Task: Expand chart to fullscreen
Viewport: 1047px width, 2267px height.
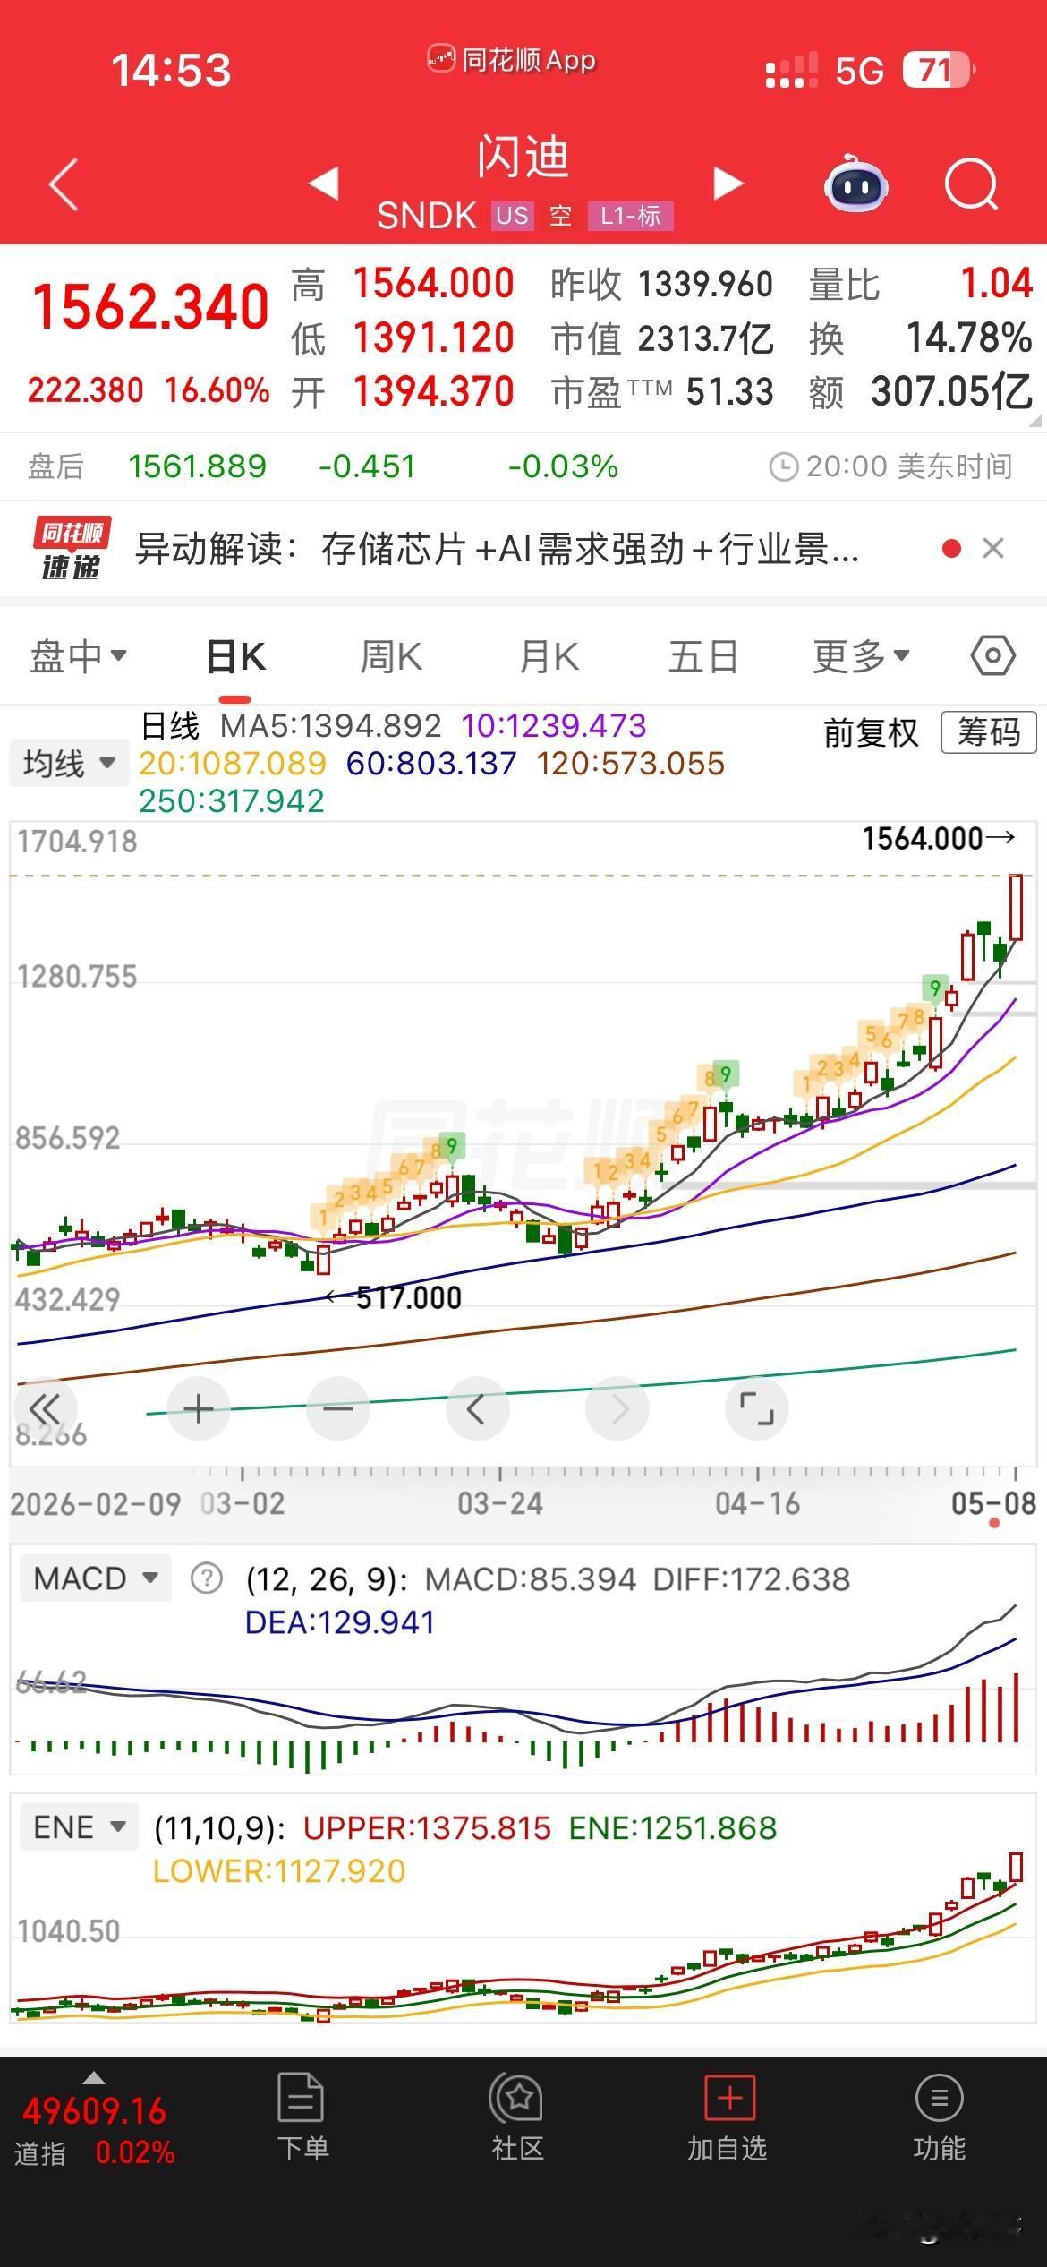Action: click(x=757, y=1409)
